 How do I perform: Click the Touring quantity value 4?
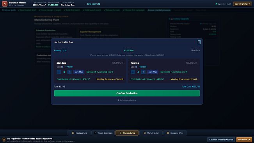click(138, 72)
